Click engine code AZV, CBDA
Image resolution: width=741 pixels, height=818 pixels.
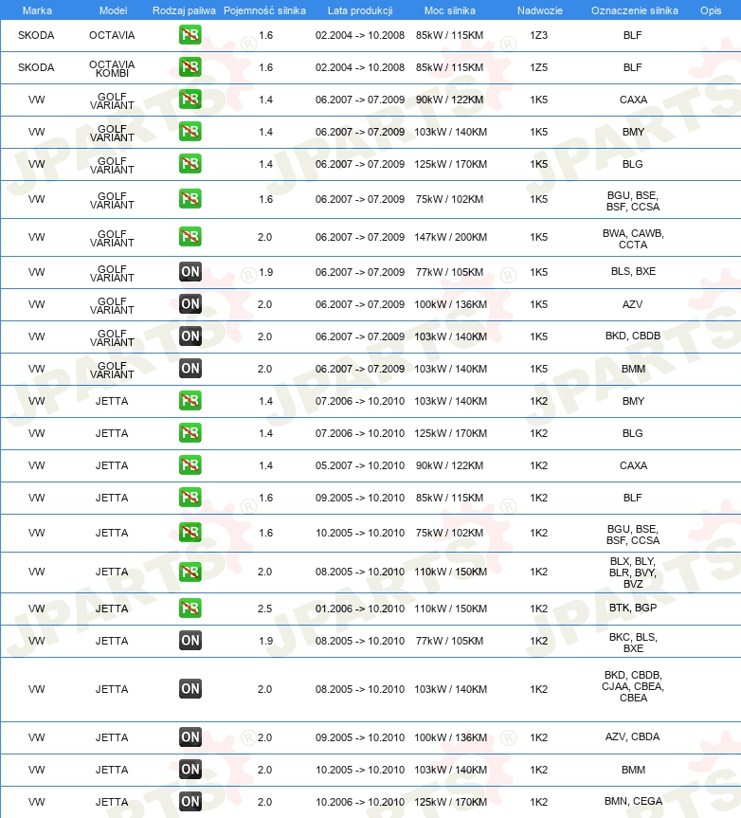(632, 736)
